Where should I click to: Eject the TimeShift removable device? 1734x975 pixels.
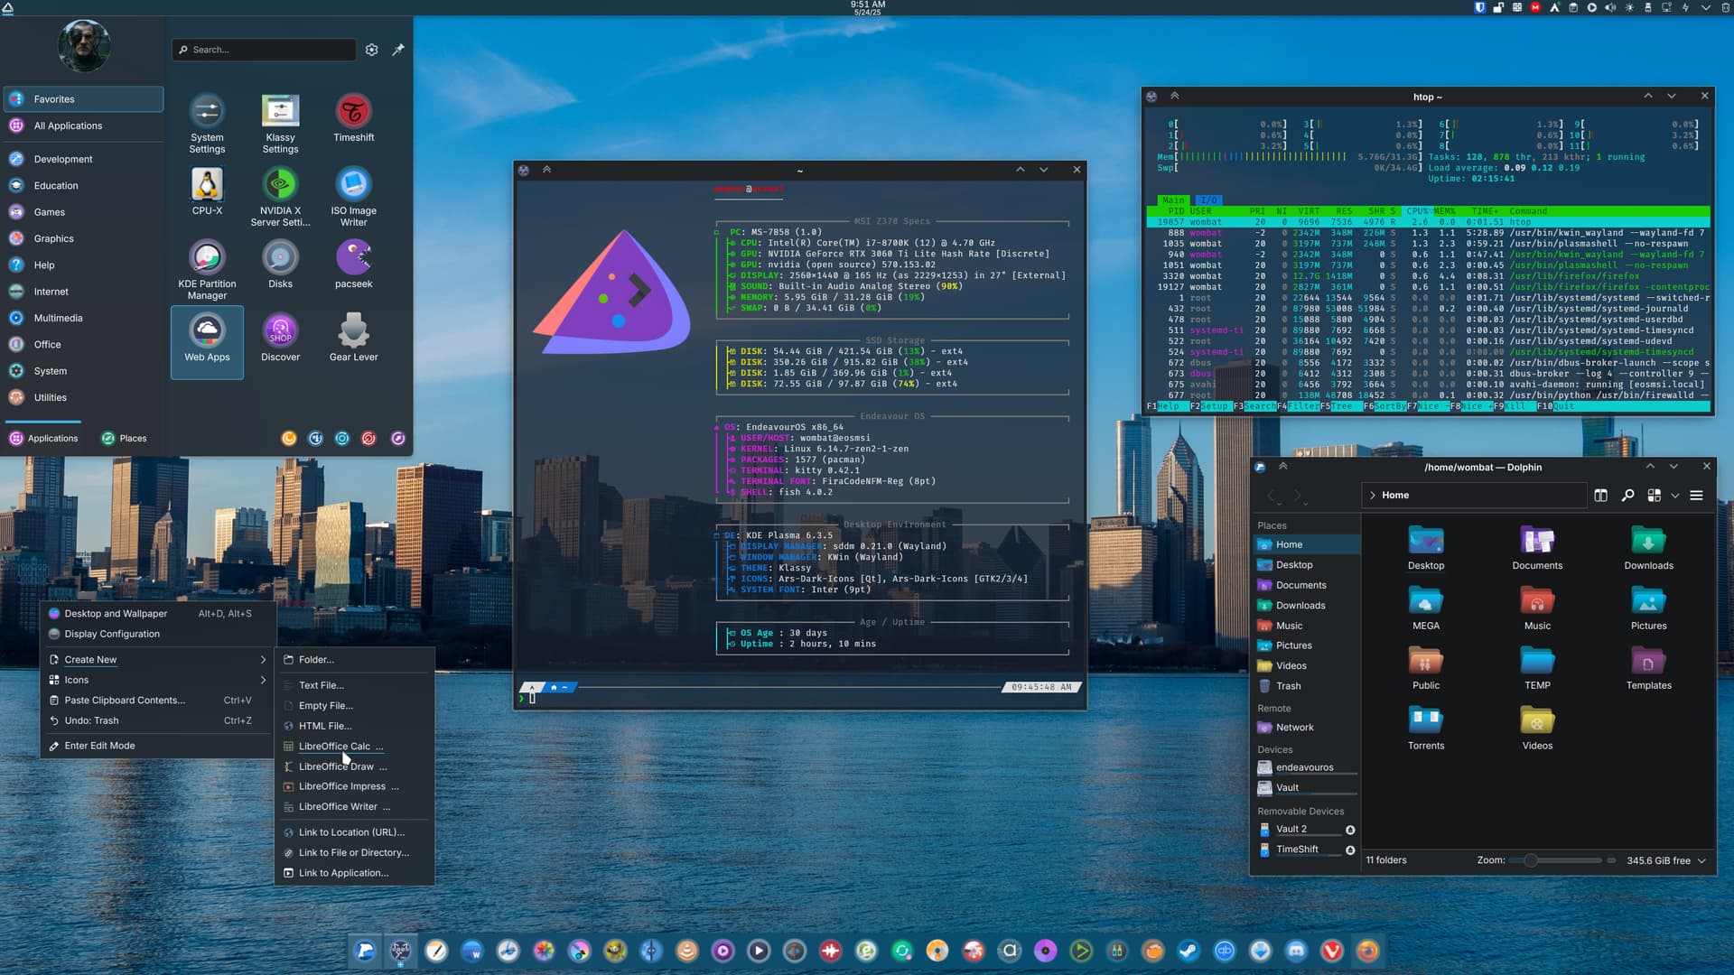point(1350,850)
